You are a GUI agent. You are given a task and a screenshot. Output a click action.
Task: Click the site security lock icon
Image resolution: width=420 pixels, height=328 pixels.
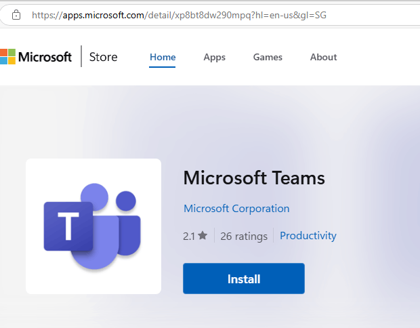[x=16, y=15]
